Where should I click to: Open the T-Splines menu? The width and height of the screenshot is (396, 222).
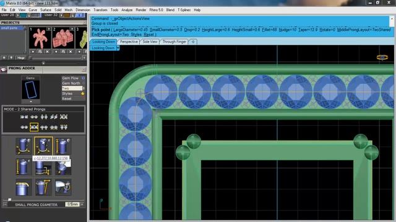click(184, 10)
